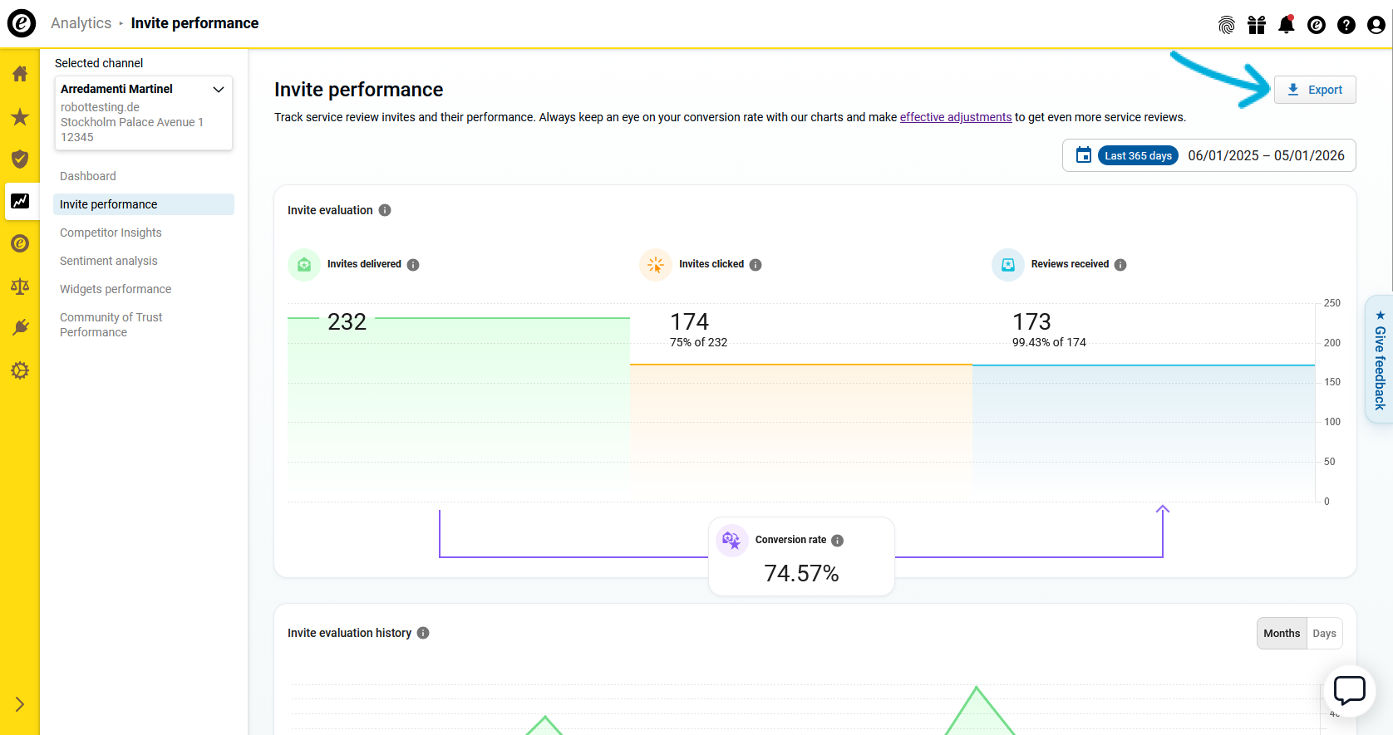
Task: Click the gift box icon in header
Action: pyautogui.click(x=1256, y=25)
